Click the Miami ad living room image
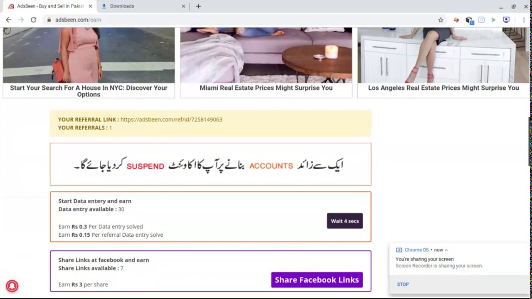 pyautogui.click(x=266, y=55)
